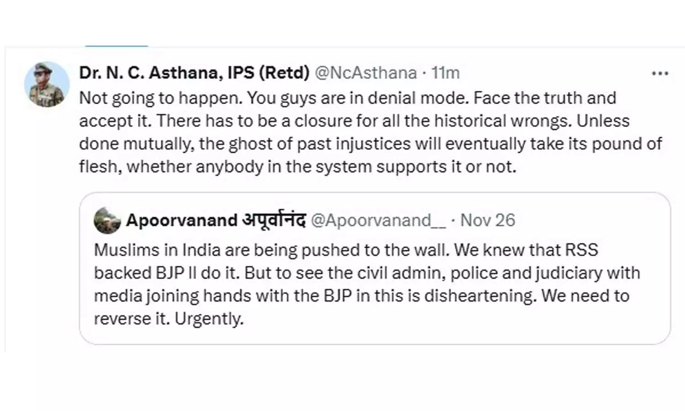Image resolution: width=685 pixels, height=411 pixels.
Task: Click the @NcAsthana handle
Action: pyautogui.click(x=366, y=73)
